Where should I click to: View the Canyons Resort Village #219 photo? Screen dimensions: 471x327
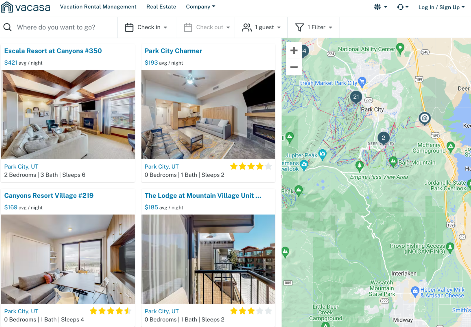[x=68, y=259]
